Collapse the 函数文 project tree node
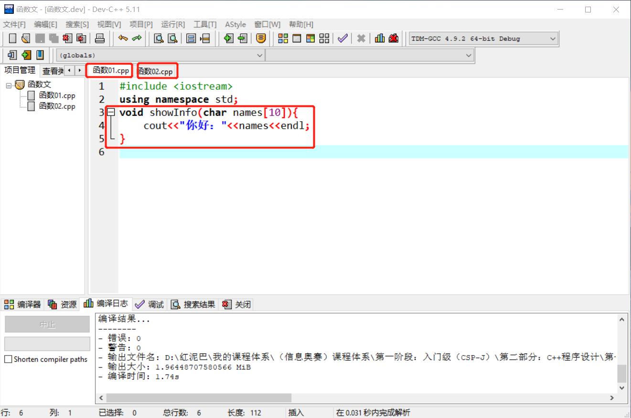The height and width of the screenshot is (418, 631). coord(9,85)
